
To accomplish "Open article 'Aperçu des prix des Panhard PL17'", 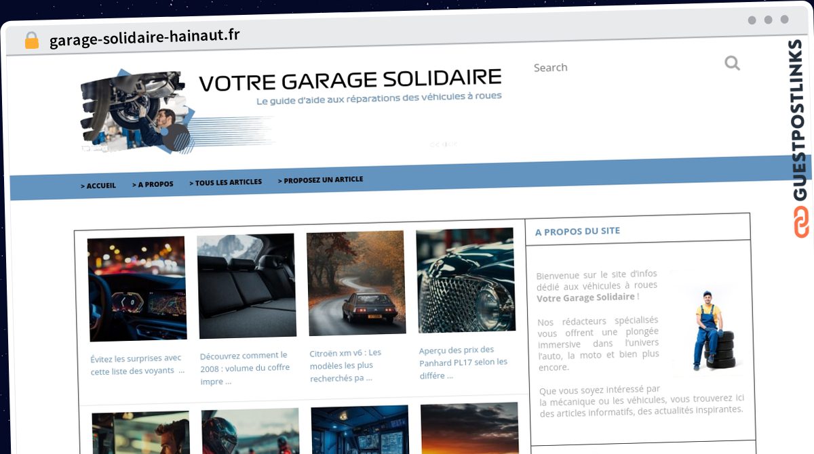I will (463, 363).
